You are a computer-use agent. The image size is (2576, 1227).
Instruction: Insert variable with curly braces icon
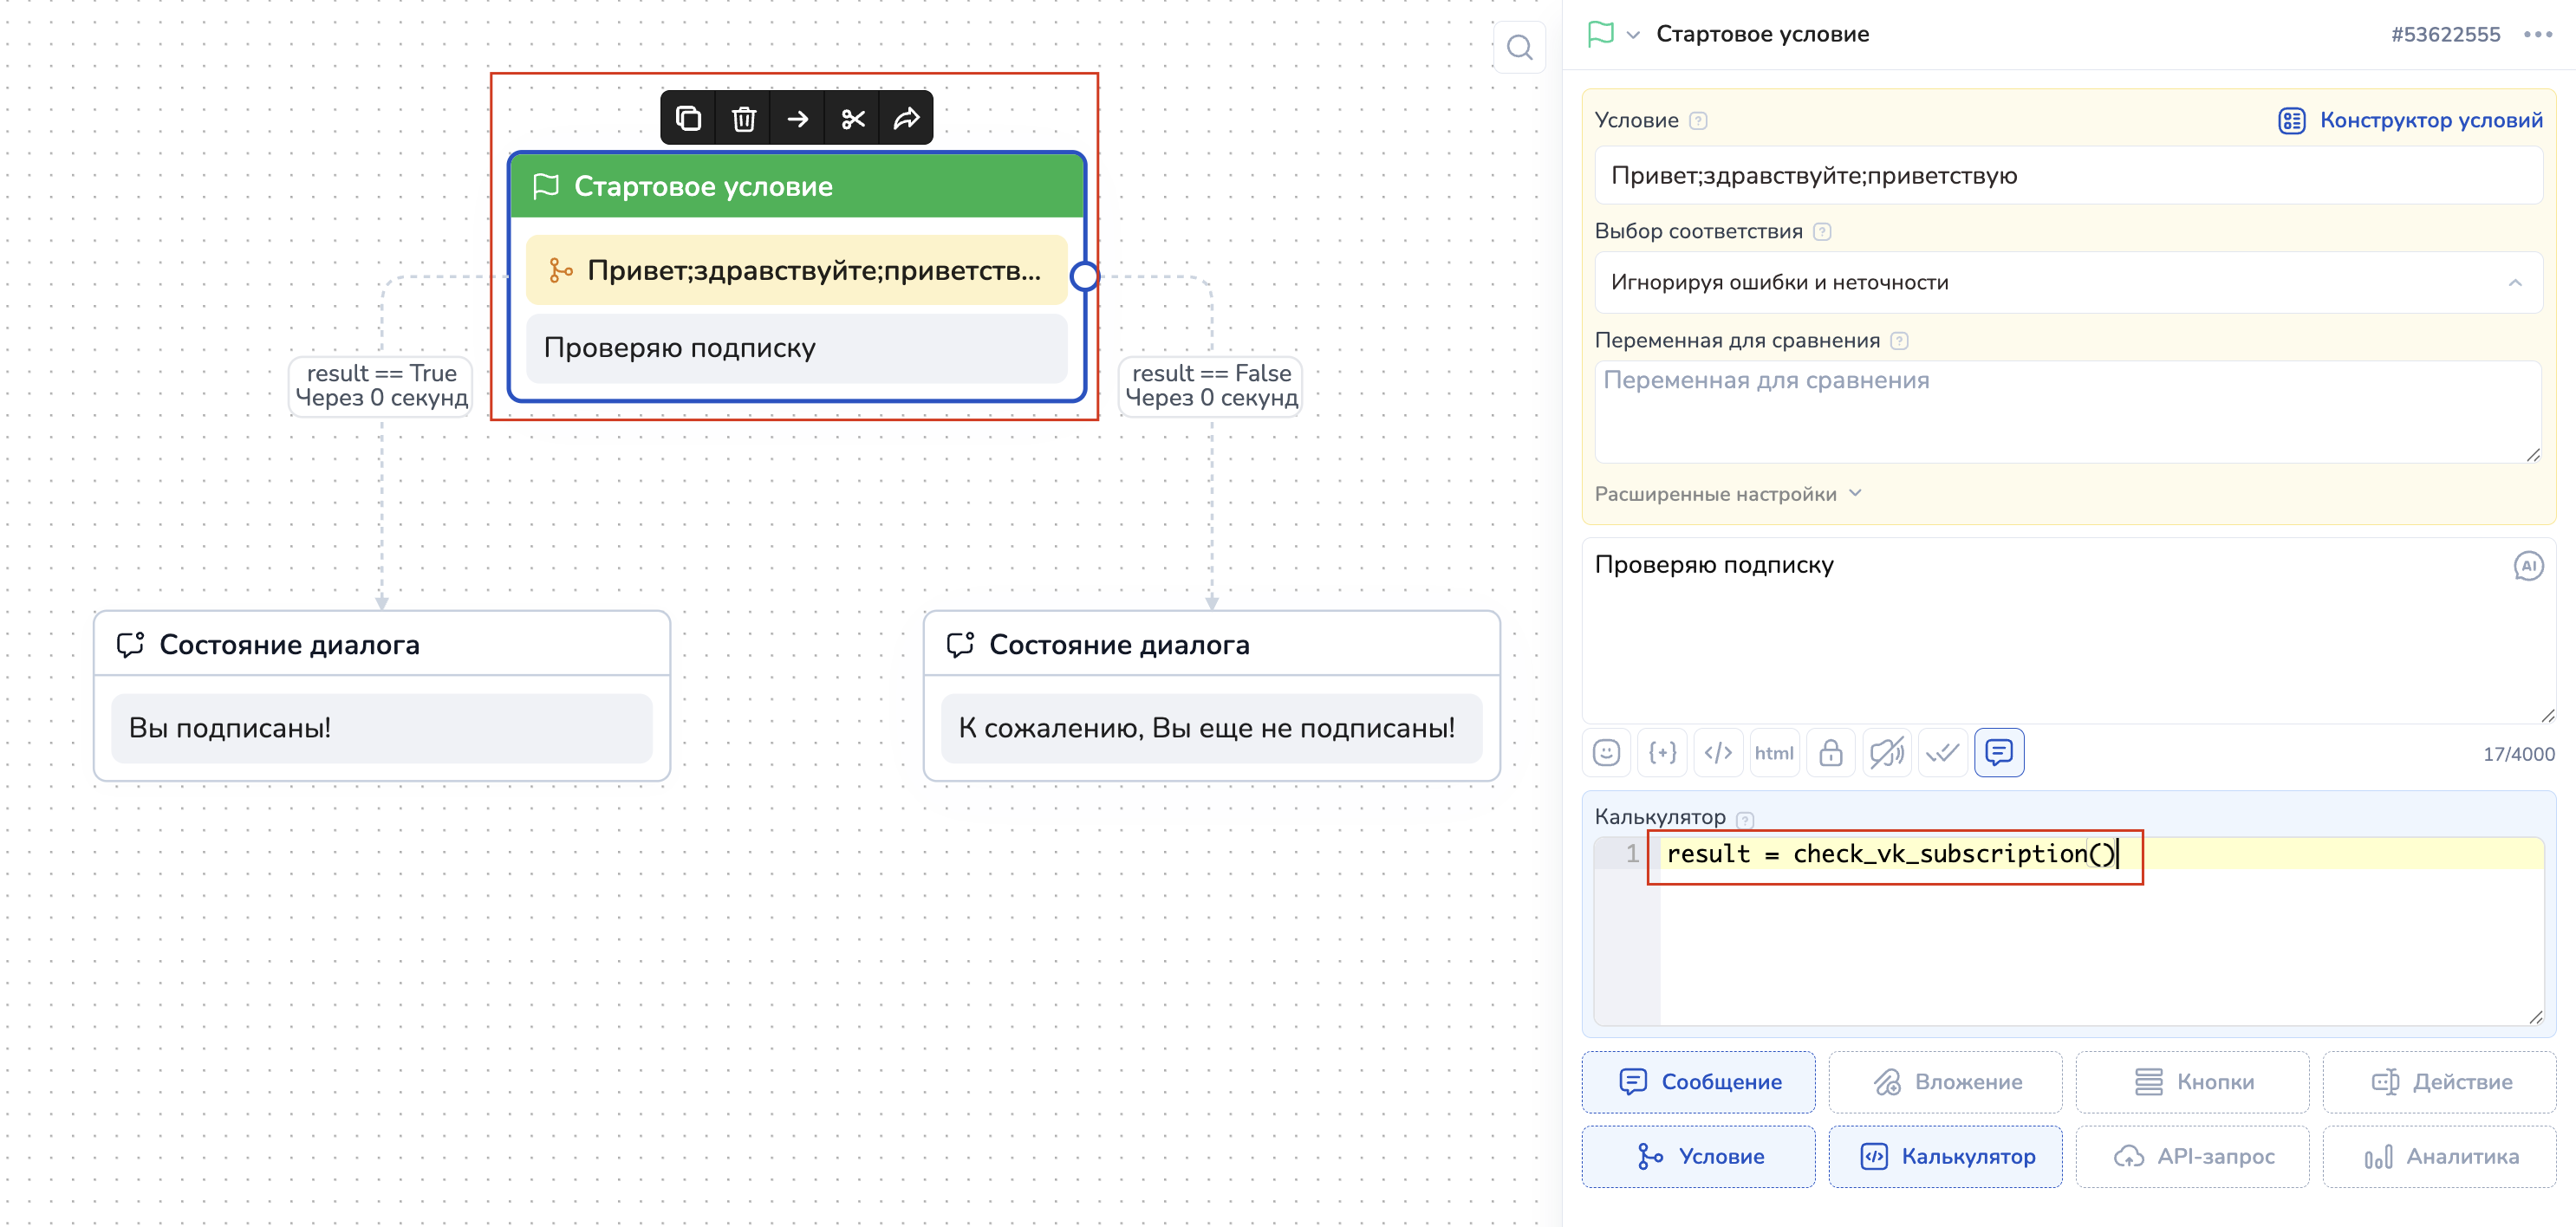(1662, 752)
